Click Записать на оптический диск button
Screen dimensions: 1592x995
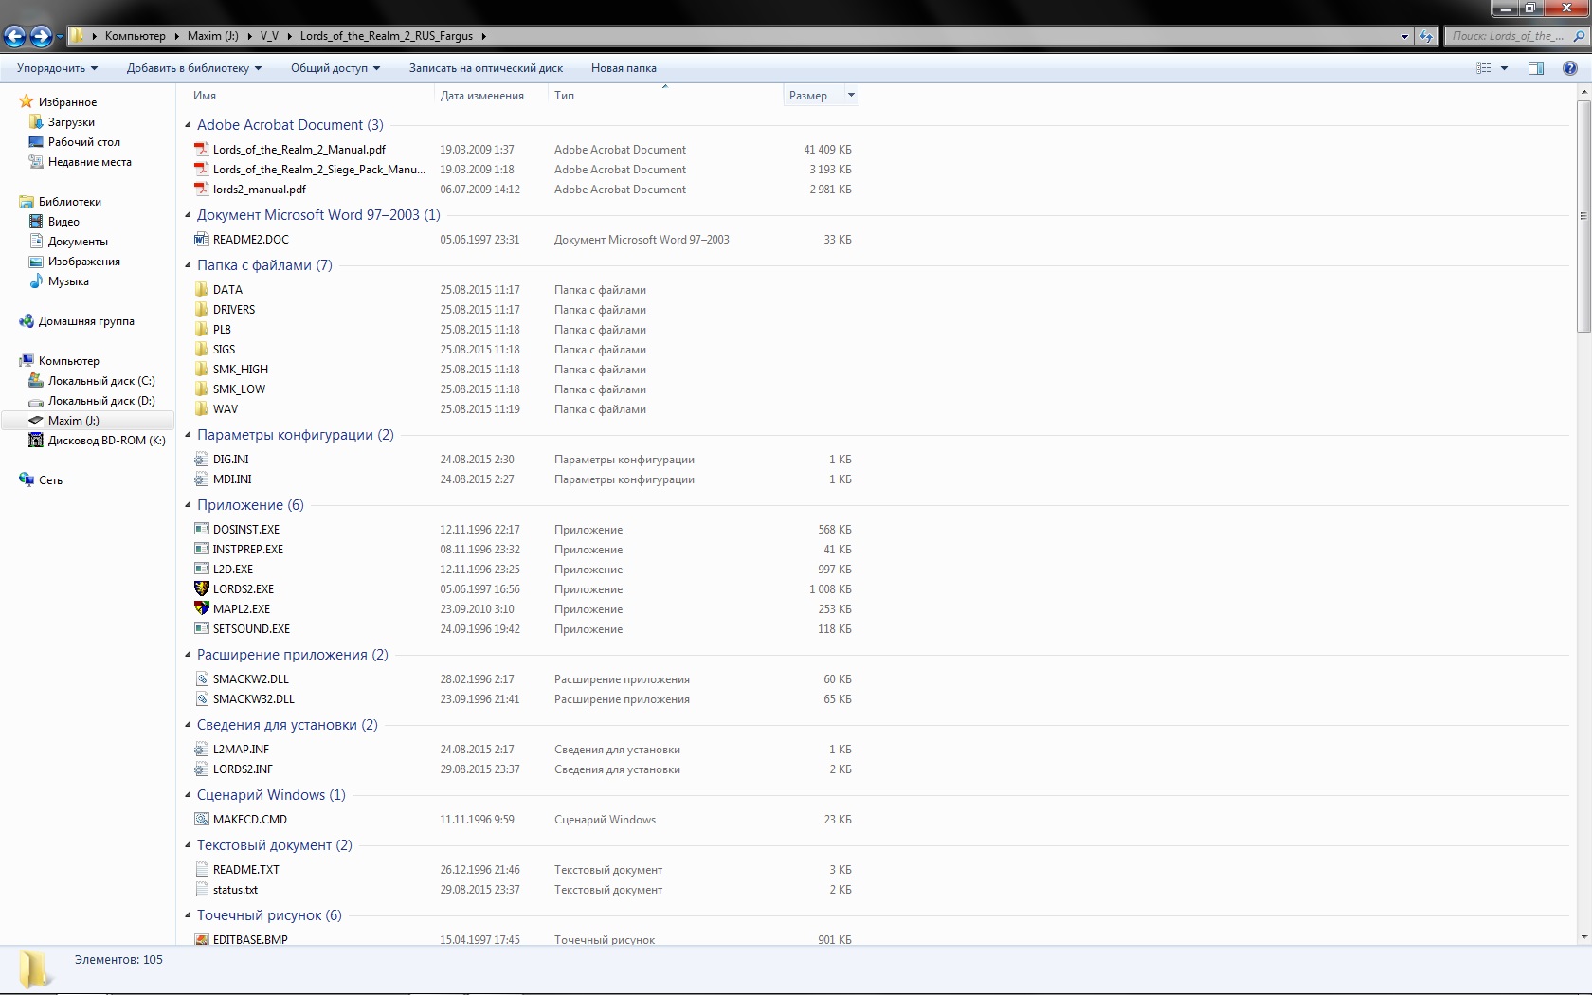click(x=485, y=68)
